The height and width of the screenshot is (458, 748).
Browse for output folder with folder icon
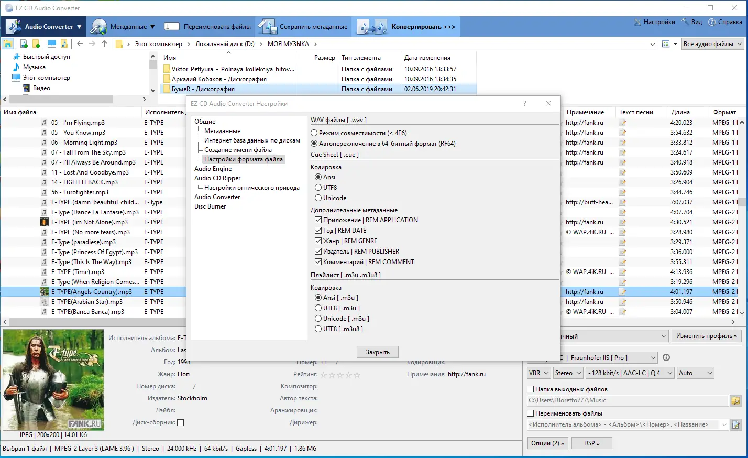click(736, 400)
